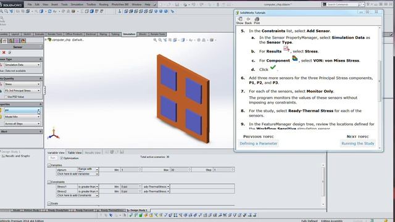
Task: Open the File menu
Action: pyautogui.click(x=30, y=4)
